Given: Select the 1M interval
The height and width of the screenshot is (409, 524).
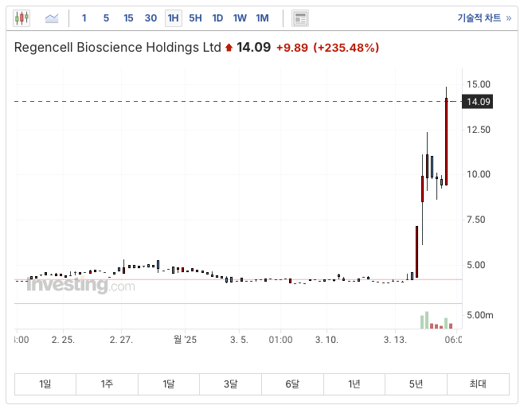Looking at the screenshot, I should click(x=262, y=18).
